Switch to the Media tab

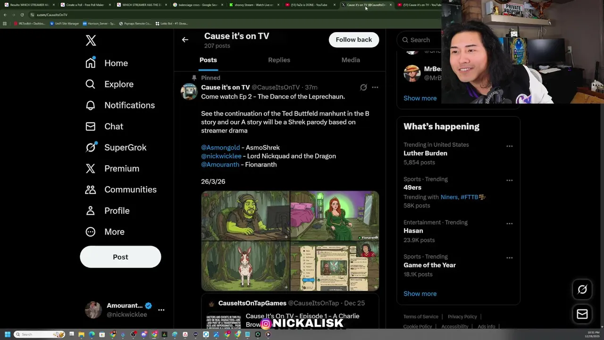pyautogui.click(x=351, y=60)
